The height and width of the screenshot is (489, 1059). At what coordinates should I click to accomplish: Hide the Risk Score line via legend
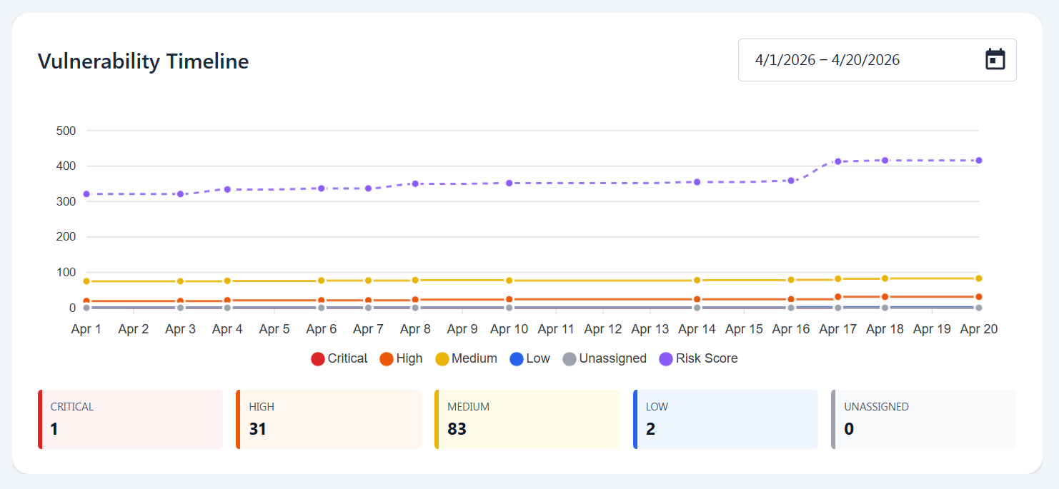pyautogui.click(x=698, y=358)
